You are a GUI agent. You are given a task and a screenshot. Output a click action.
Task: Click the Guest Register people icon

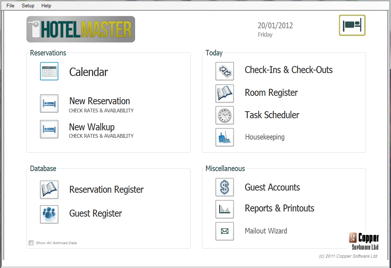coord(49,214)
